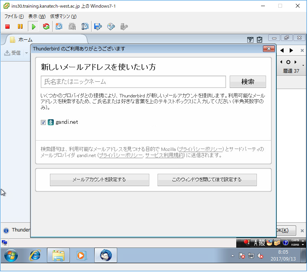
Task: Pause the virtual machine with the suspend icon
Action: [x=20, y=27]
